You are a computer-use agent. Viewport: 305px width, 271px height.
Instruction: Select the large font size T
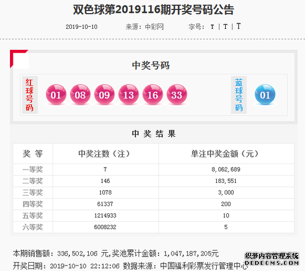coord(238,26)
